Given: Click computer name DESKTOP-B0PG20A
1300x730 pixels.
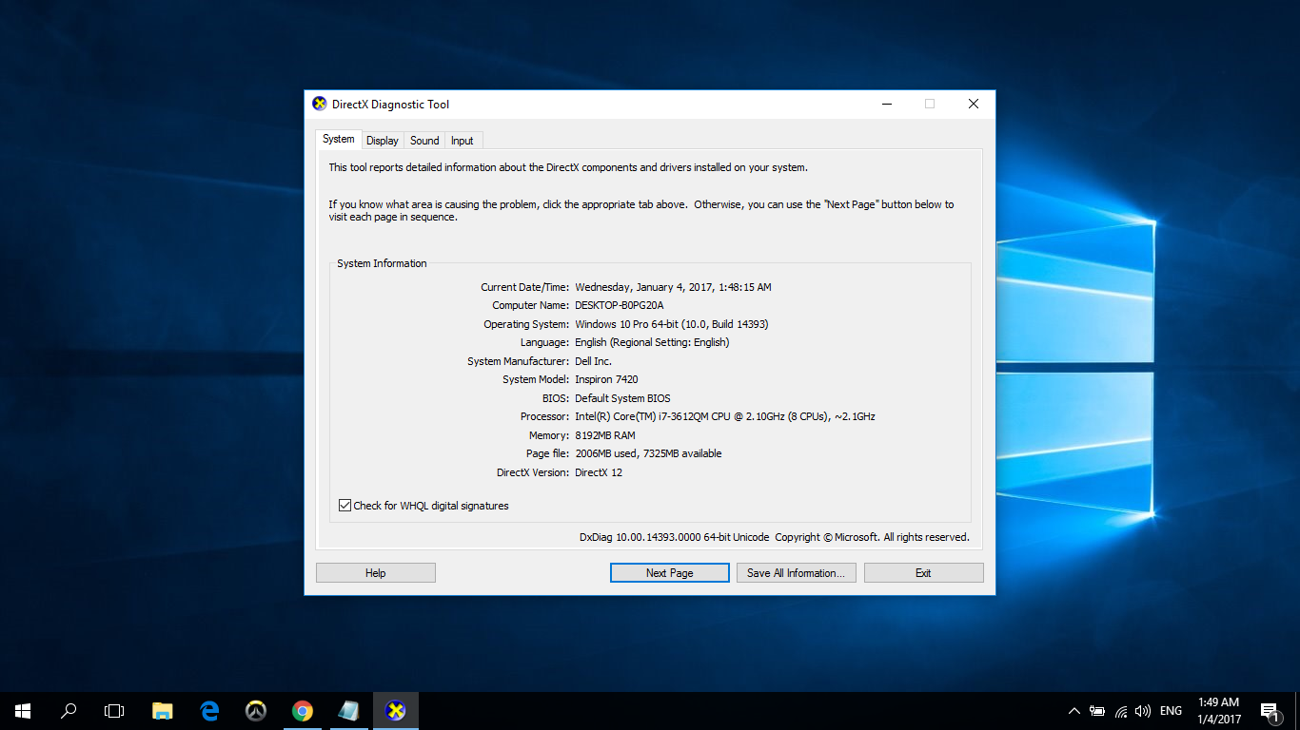Looking at the screenshot, I should (620, 305).
